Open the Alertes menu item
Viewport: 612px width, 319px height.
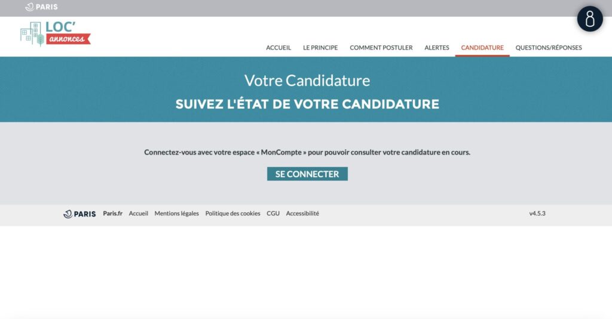click(437, 48)
